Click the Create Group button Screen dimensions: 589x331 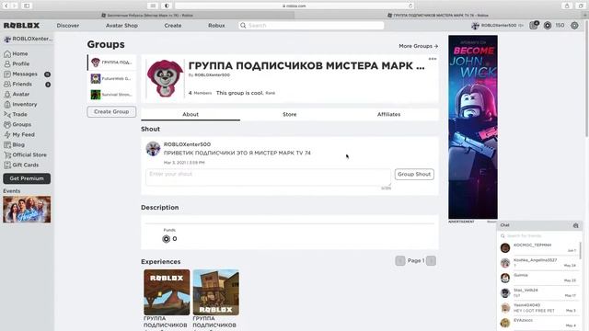111,112
